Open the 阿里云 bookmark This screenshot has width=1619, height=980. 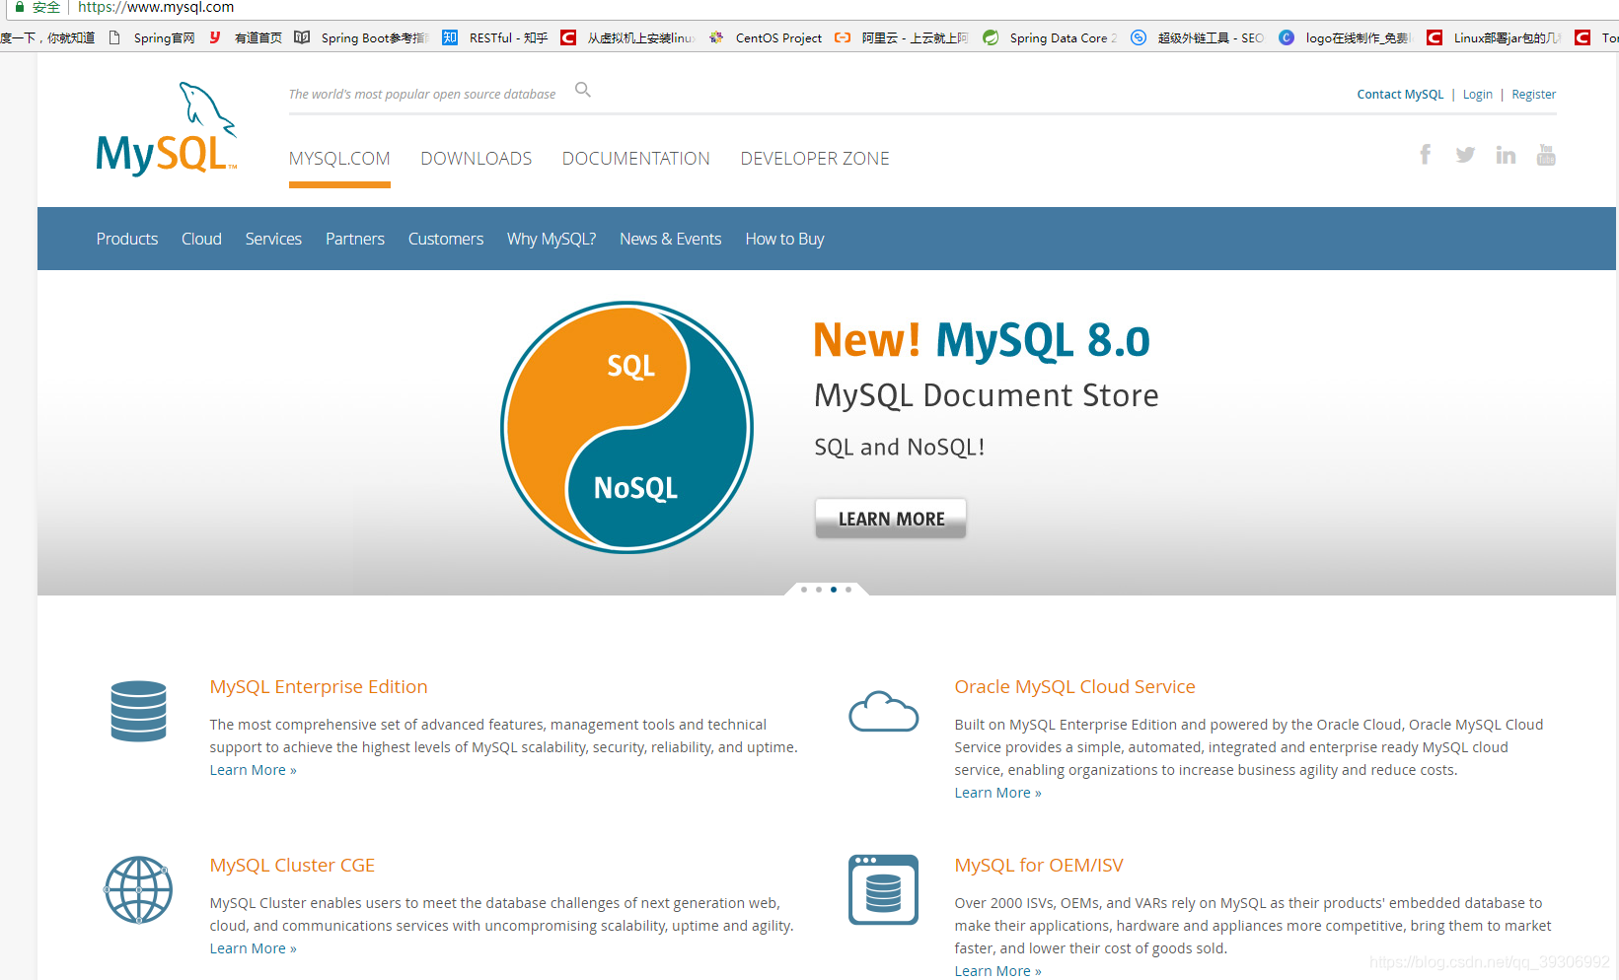(902, 37)
